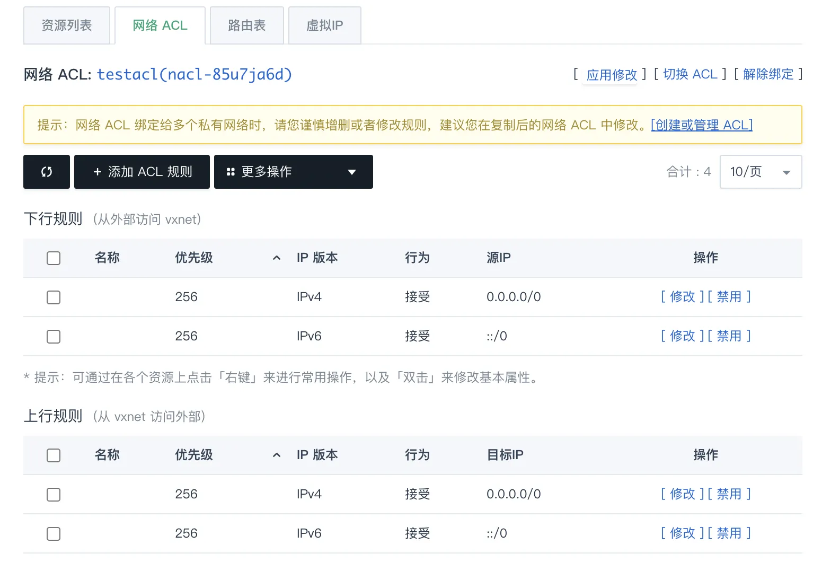Check the 上行规则 IPv6 row checkbox

(x=54, y=534)
